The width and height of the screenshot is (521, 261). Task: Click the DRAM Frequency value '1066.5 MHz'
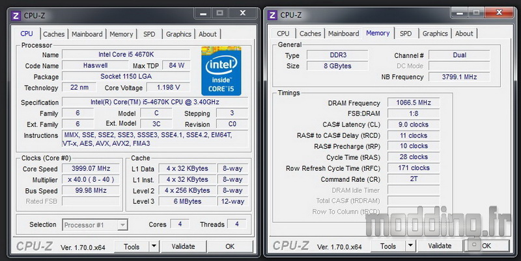click(x=414, y=103)
